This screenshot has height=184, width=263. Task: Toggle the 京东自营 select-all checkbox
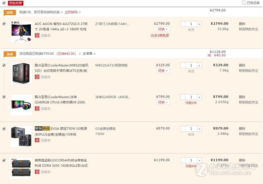click(4, 3)
